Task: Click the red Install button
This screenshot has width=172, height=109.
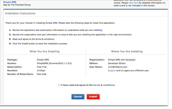Action: click(x=93, y=97)
